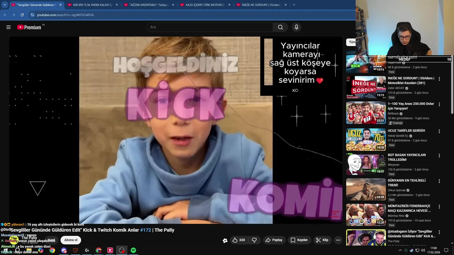Save video with Kaydet button
Image resolution: width=454 pixels, height=255 pixels.
pyautogui.click(x=299, y=240)
